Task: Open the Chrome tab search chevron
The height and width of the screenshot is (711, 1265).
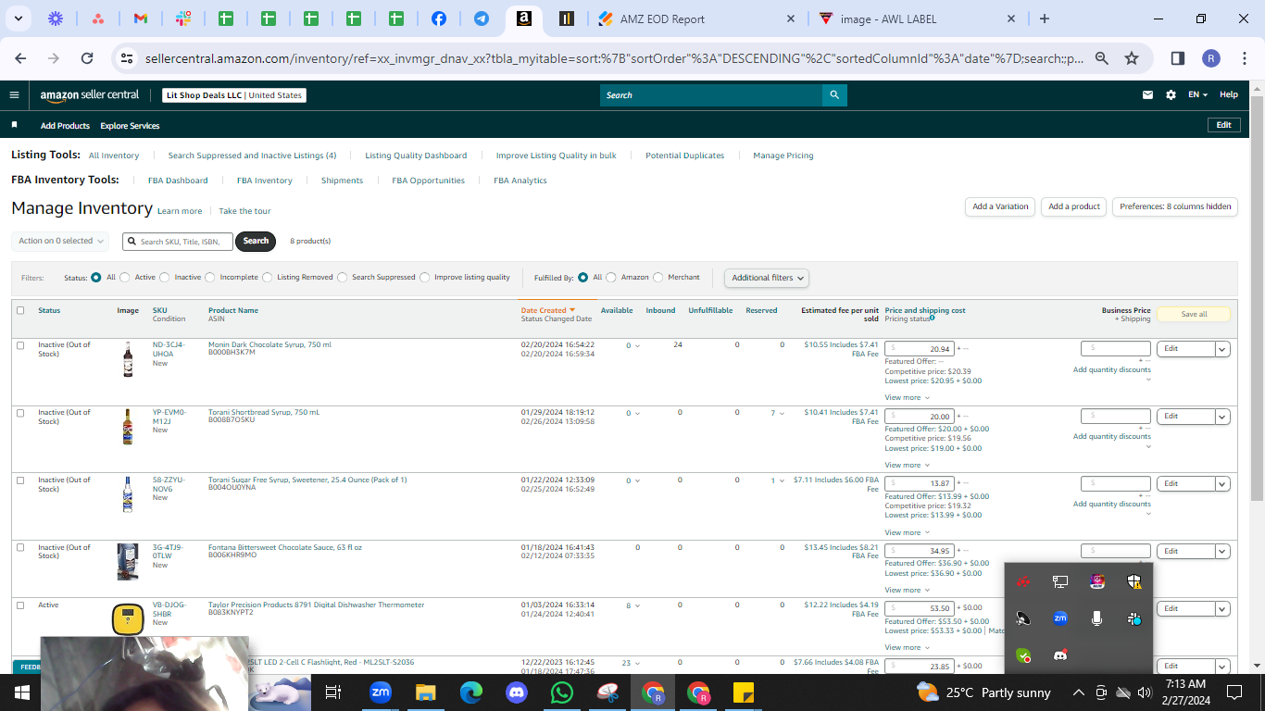Action: [19, 19]
